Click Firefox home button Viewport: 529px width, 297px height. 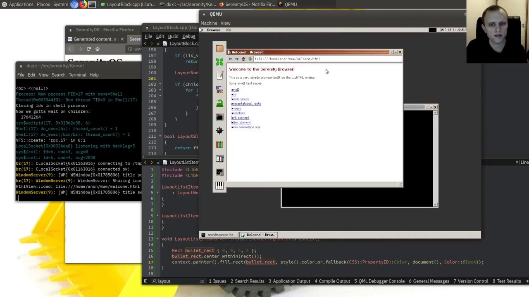click(x=98, y=49)
